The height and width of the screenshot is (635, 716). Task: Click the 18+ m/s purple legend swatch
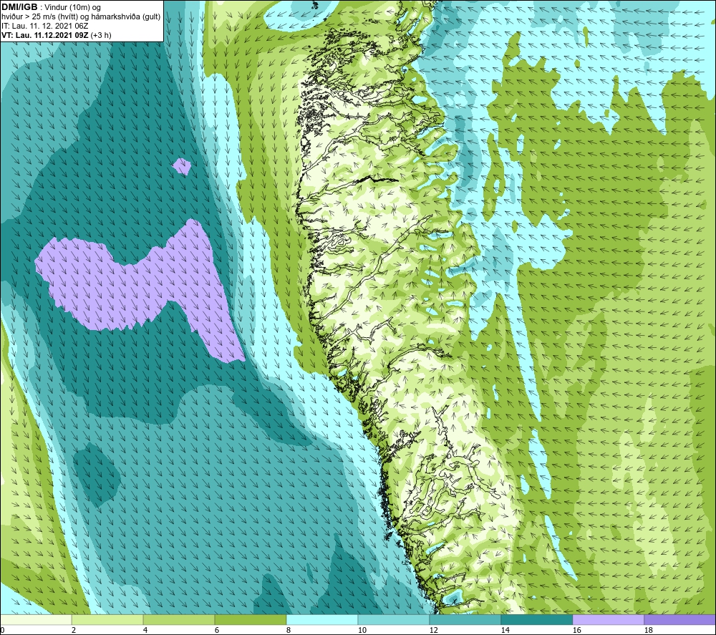coord(679,619)
